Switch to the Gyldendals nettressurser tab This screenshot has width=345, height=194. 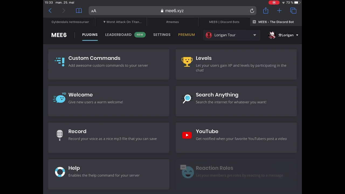70,22
